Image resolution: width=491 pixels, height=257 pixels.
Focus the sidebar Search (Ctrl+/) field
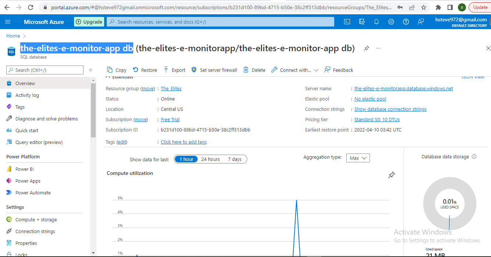(x=45, y=70)
